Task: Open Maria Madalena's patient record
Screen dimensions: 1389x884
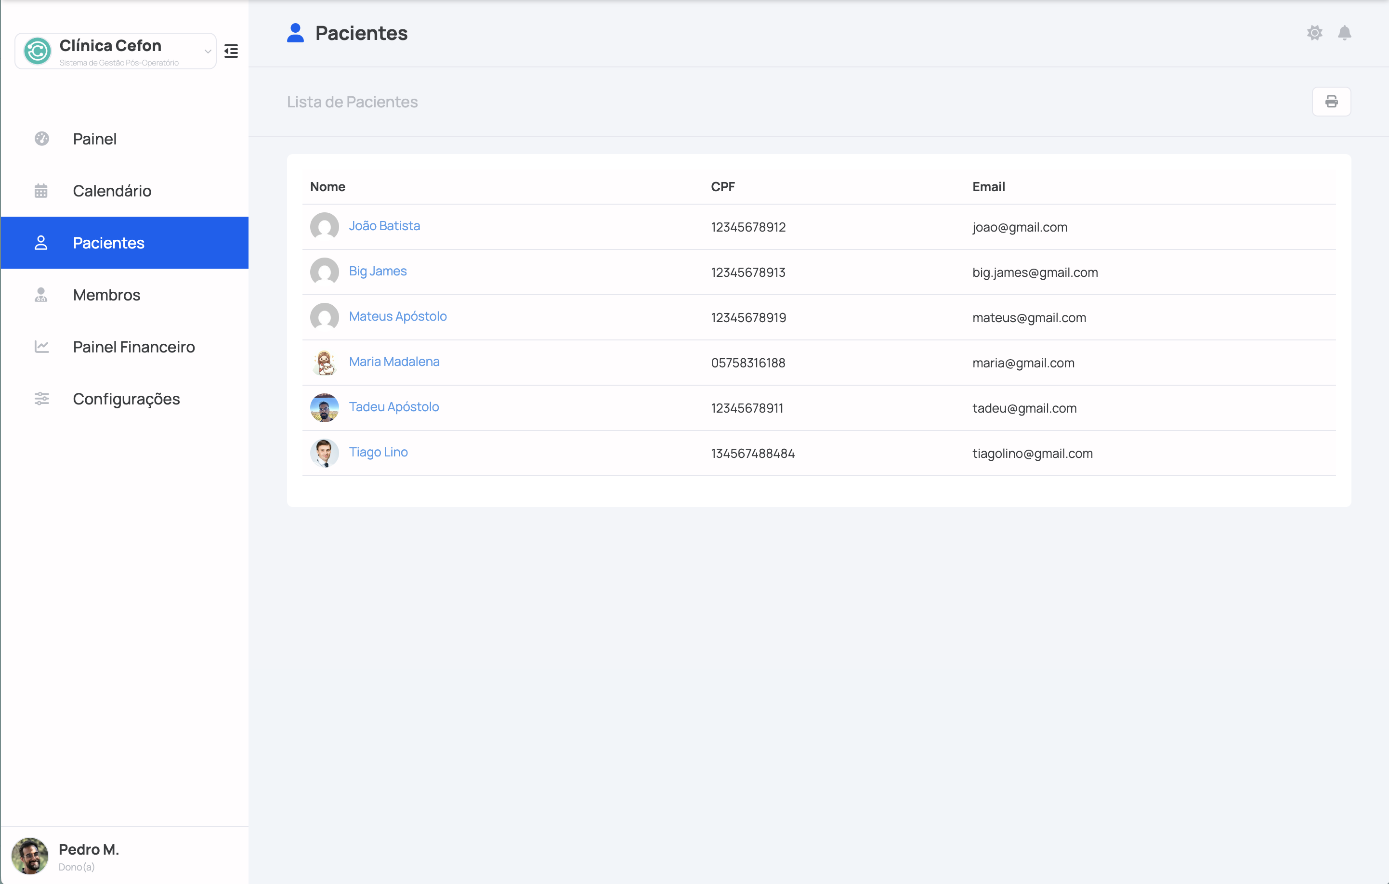Action: [394, 362]
